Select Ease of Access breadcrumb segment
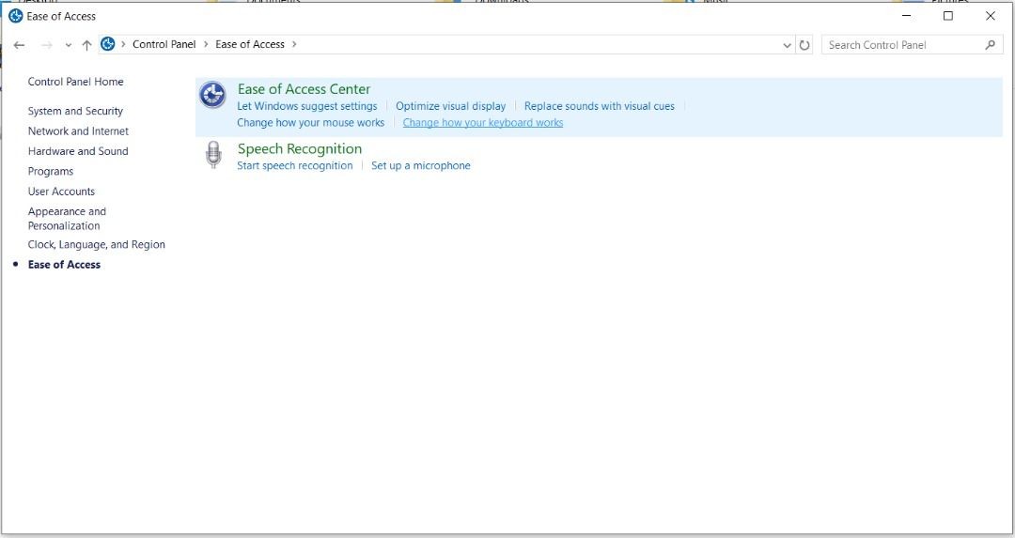1015x538 pixels. [x=250, y=44]
